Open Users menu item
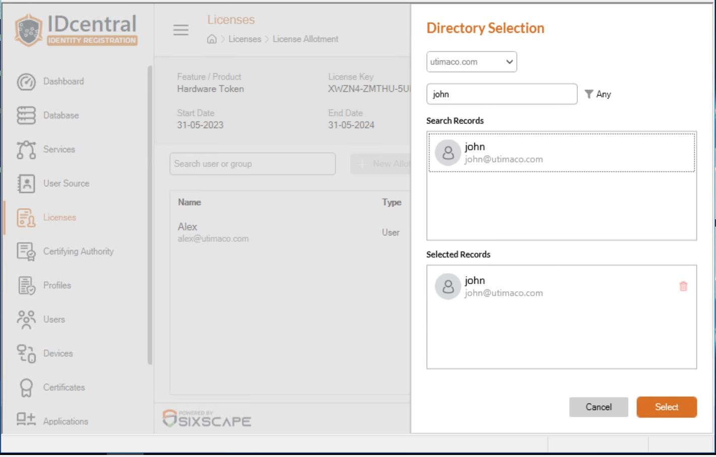716x457 pixels. coord(54,319)
